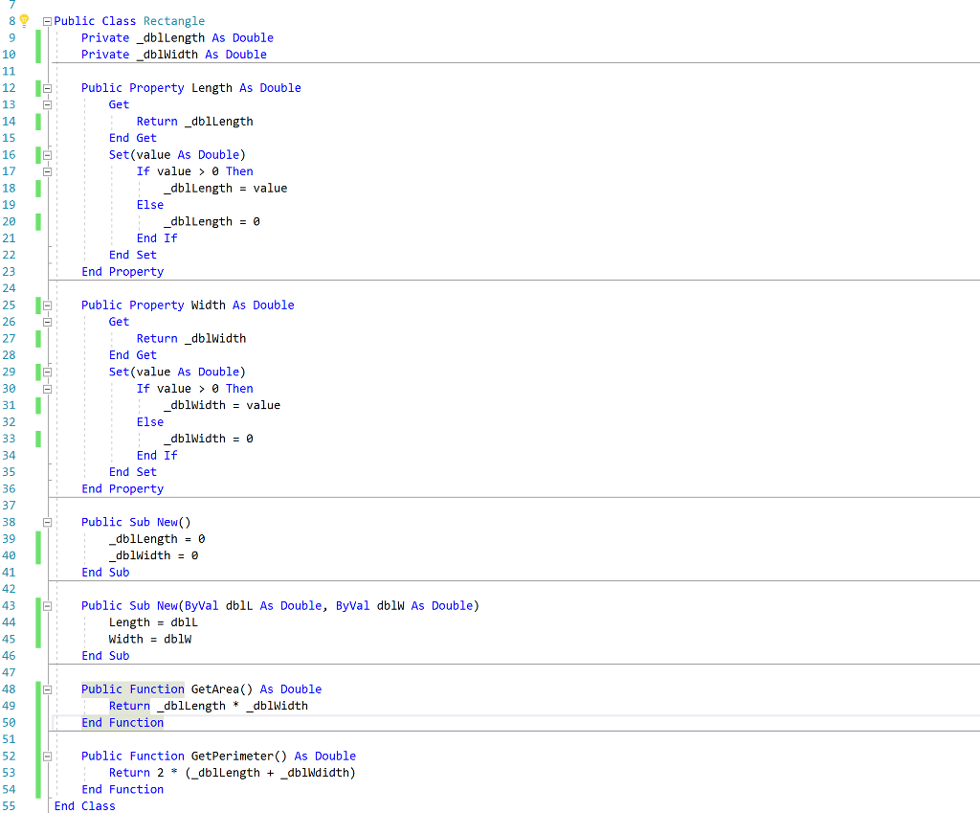
Task: Collapse the Length property region
Action: [47, 88]
